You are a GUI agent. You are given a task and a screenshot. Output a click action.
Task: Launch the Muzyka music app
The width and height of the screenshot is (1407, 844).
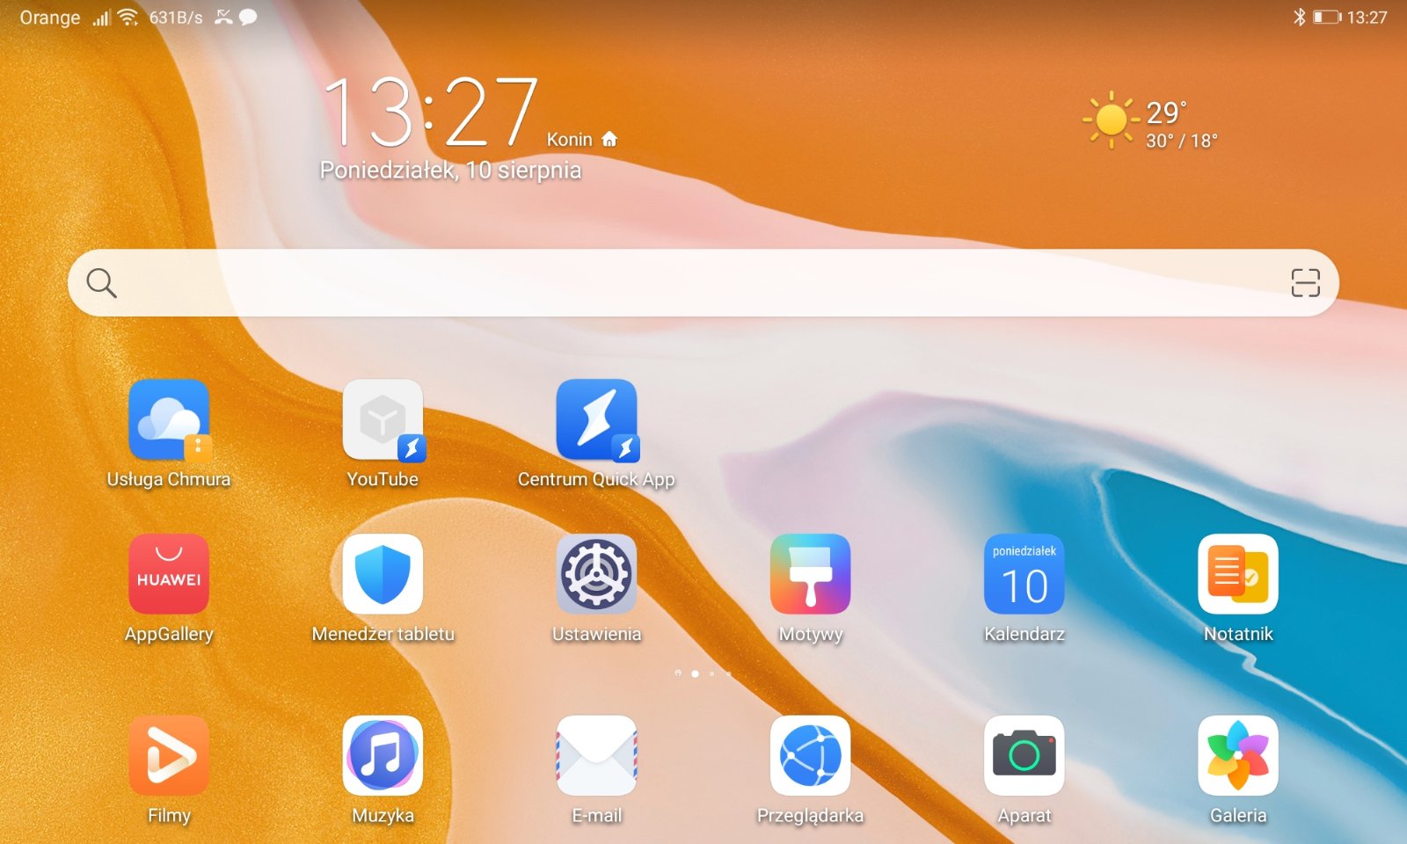(x=383, y=755)
